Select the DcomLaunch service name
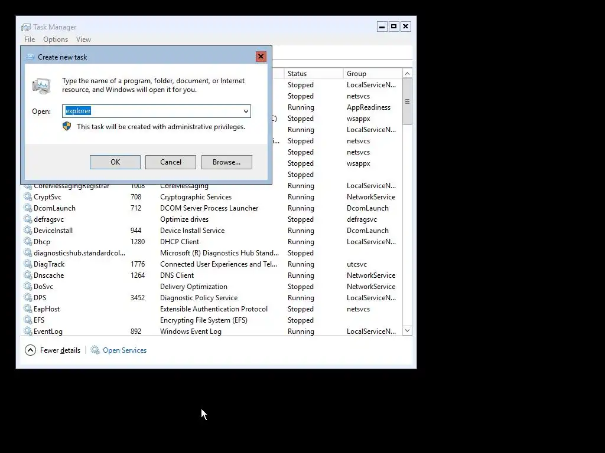The image size is (605, 453). coord(54,208)
